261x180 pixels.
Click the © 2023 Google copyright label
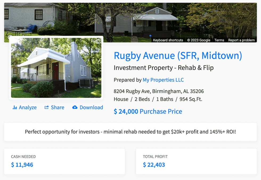coord(198,40)
